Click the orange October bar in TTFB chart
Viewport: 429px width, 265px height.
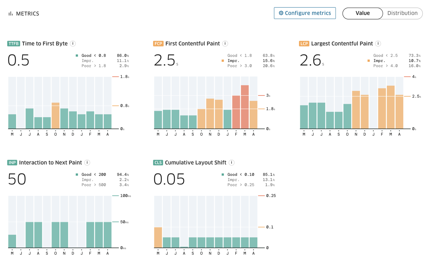tap(56, 115)
